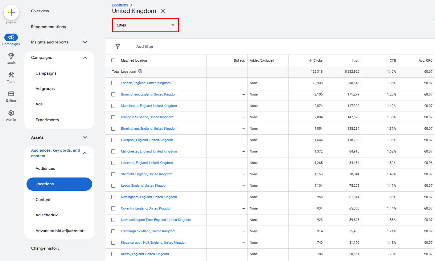Open the Overview page
The width and height of the screenshot is (435, 261).
coord(40,11)
